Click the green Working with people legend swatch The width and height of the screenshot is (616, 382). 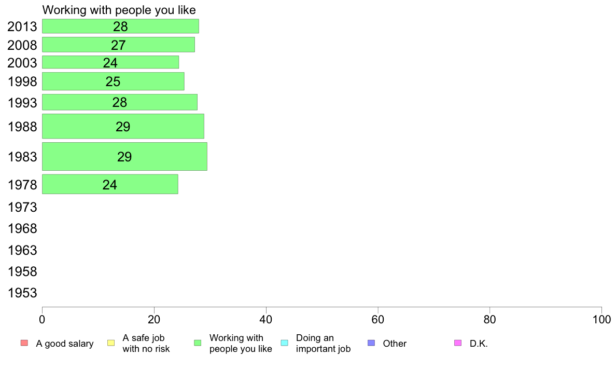[x=198, y=343]
